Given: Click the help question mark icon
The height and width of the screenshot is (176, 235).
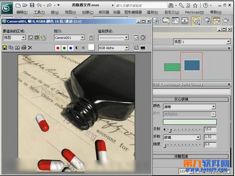Looking at the screenshot, I should [206, 6].
